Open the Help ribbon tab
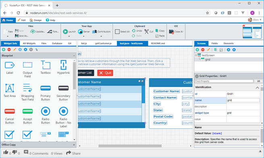The image size is (264, 158). pyautogui.click(x=50, y=20)
